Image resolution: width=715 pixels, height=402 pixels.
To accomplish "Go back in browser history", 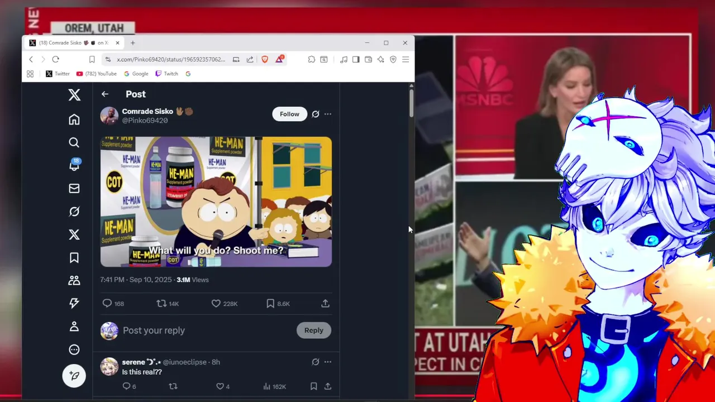I will pyautogui.click(x=31, y=59).
